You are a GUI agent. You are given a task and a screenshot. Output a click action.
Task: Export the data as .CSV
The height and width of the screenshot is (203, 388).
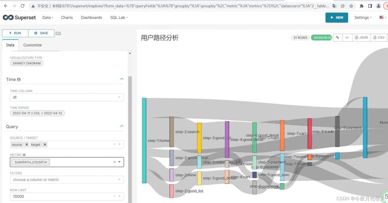(379, 38)
